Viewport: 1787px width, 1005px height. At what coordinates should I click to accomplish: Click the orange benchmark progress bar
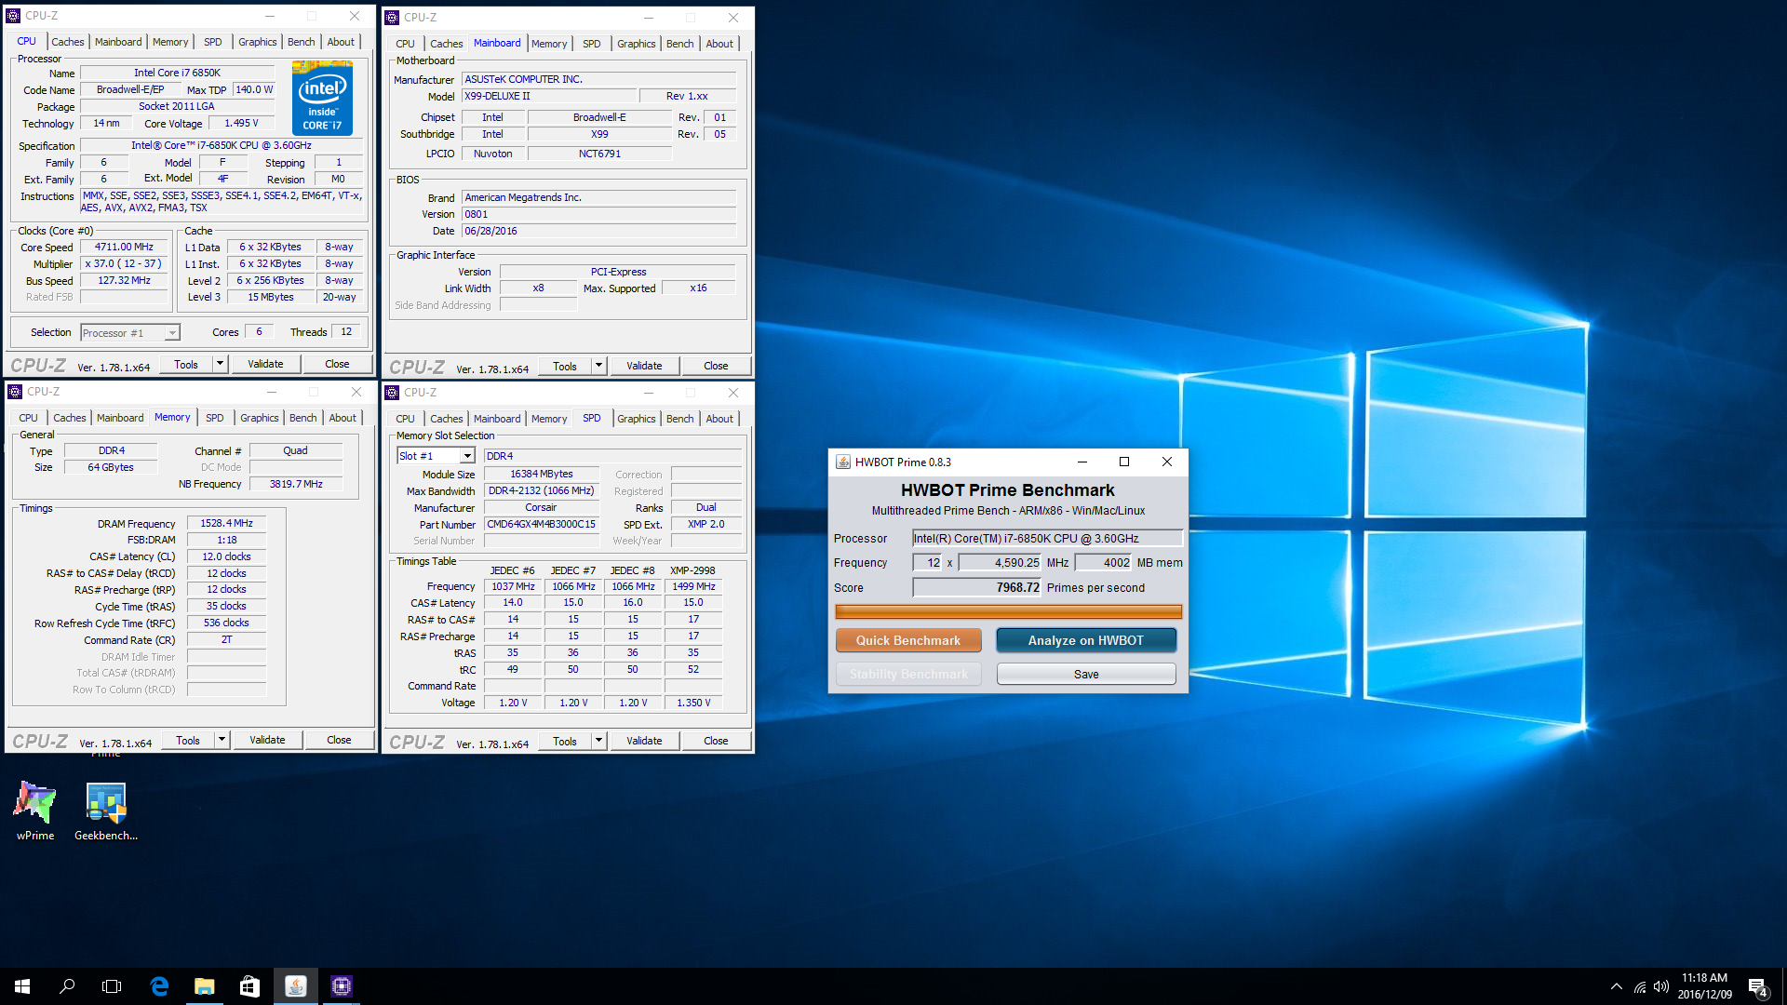point(1008,611)
